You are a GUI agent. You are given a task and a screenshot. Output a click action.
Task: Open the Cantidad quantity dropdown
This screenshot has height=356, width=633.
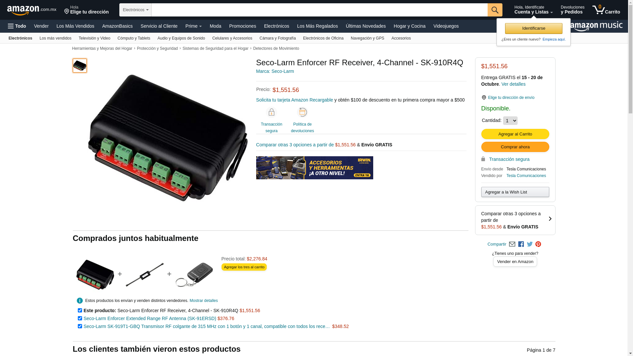[x=510, y=121]
